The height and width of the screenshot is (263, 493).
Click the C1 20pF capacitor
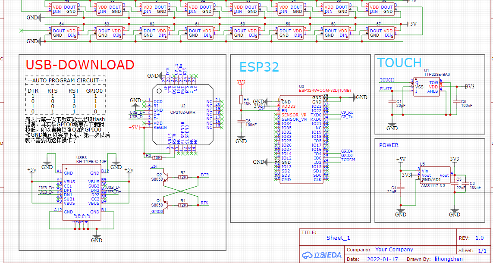coord(392,101)
